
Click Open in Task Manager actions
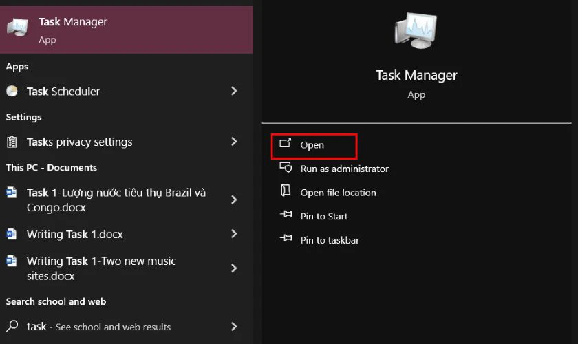point(314,145)
